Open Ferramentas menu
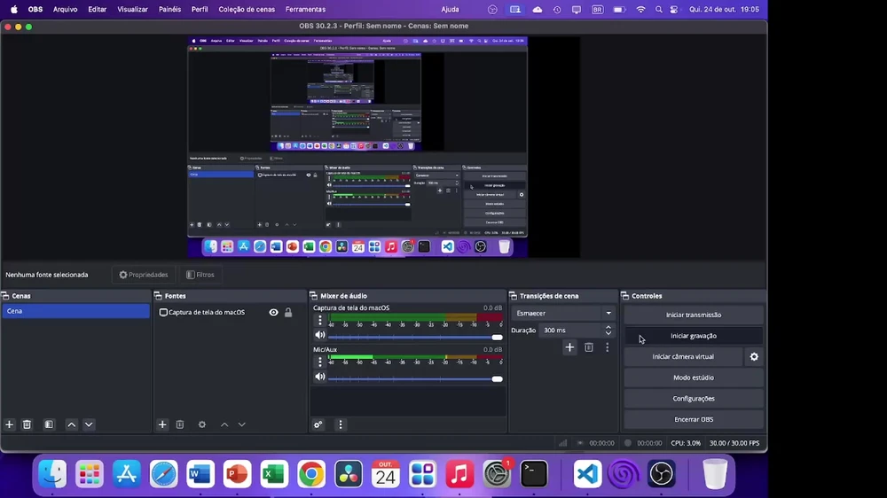 (305, 9)
